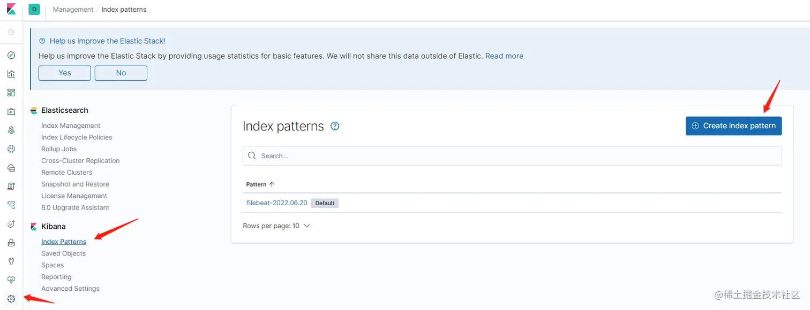Viewport: 810px width, 310px height.
Task: Open Canvas from the sidebar icon
Action: click(11, 112)
